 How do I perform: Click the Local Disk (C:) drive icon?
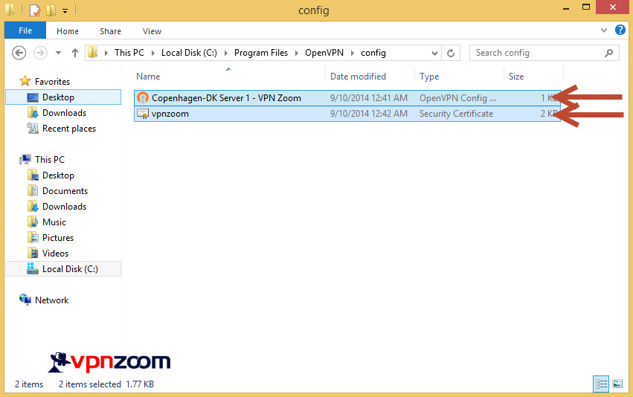coord(33,268)
